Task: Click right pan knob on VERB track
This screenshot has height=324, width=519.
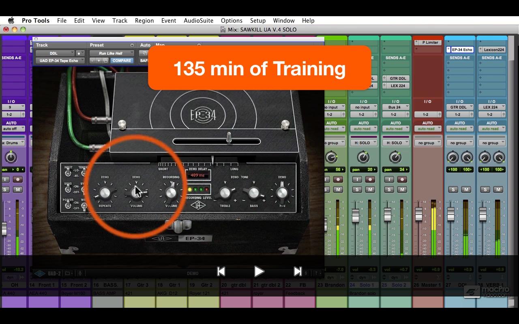Action: [x=499, y=158]
